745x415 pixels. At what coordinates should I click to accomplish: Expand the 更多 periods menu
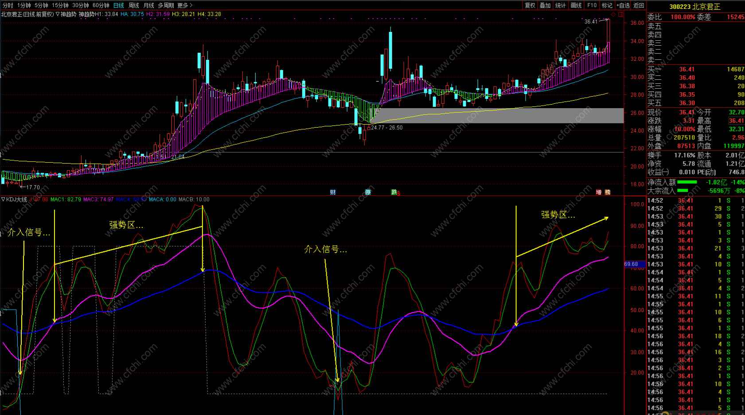click(x=185, y=5)
